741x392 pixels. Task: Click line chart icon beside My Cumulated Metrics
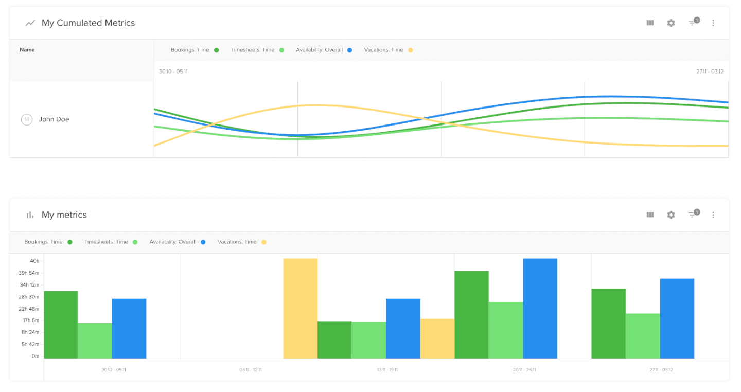point(30,23)
